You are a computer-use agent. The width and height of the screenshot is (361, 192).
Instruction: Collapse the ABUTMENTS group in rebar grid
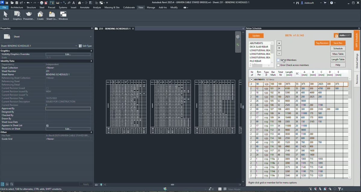(x=251, y=79)
